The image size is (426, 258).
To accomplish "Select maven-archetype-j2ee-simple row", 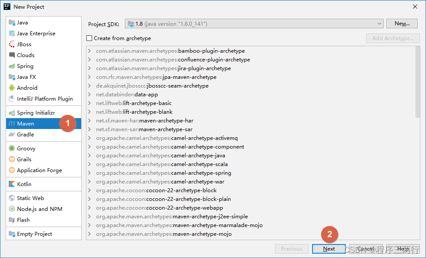I will (251, 217).
